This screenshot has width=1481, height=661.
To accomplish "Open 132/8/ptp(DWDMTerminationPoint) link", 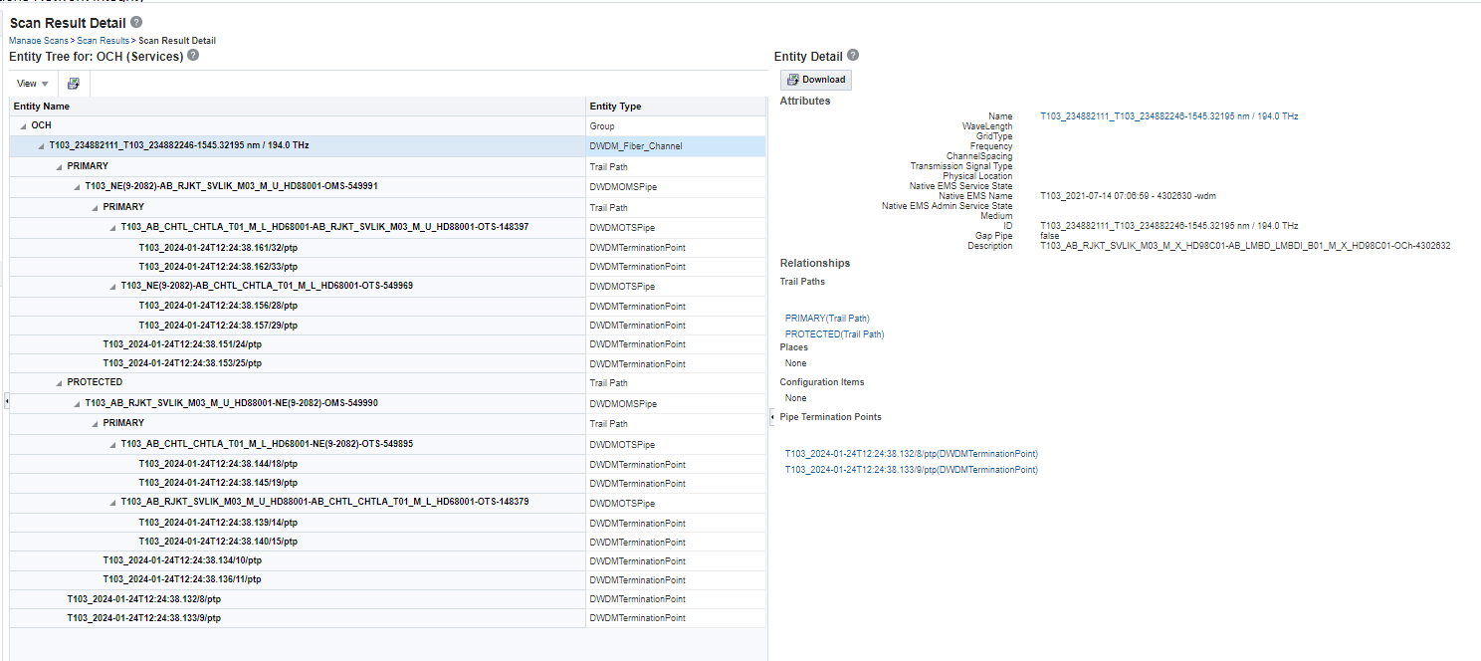I will pyautogui.click(x=911, y=454).
